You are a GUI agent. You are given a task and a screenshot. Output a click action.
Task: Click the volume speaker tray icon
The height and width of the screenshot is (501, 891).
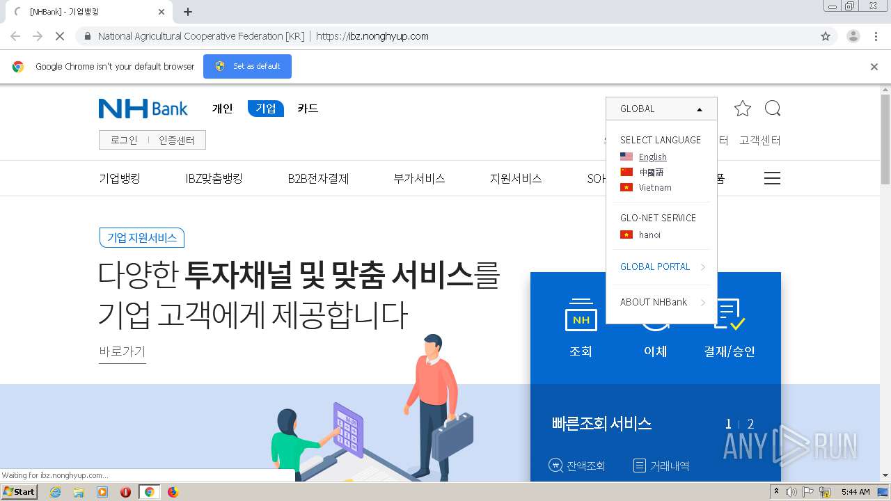(x=791, y=492)
